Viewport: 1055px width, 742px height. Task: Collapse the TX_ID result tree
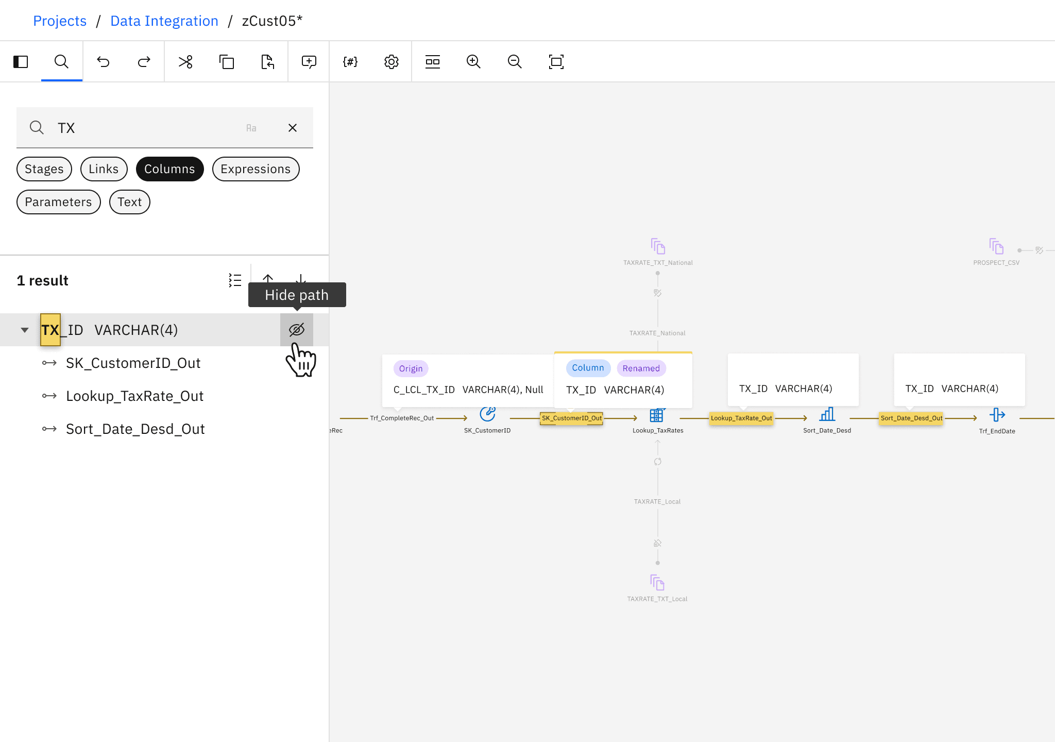(25, 330)
